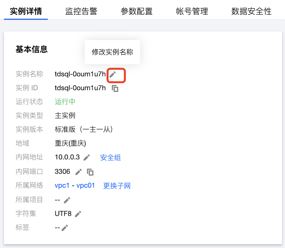Switch to the 监控告警 tab
The height and width of the screenshot is (248, 285).
click(x=81, y=11)
